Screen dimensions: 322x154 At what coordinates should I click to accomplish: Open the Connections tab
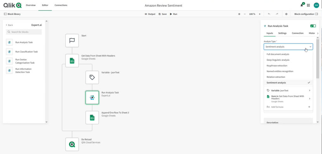point(61,5)
